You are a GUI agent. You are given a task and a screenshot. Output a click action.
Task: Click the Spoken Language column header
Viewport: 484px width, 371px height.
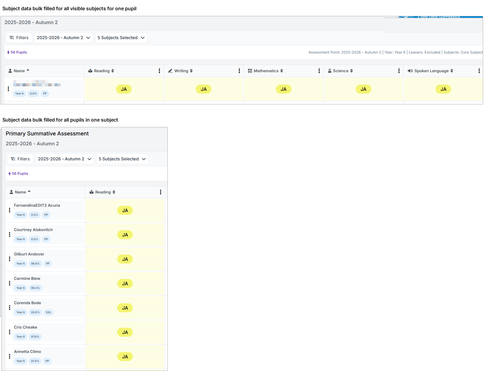[431, 71]
